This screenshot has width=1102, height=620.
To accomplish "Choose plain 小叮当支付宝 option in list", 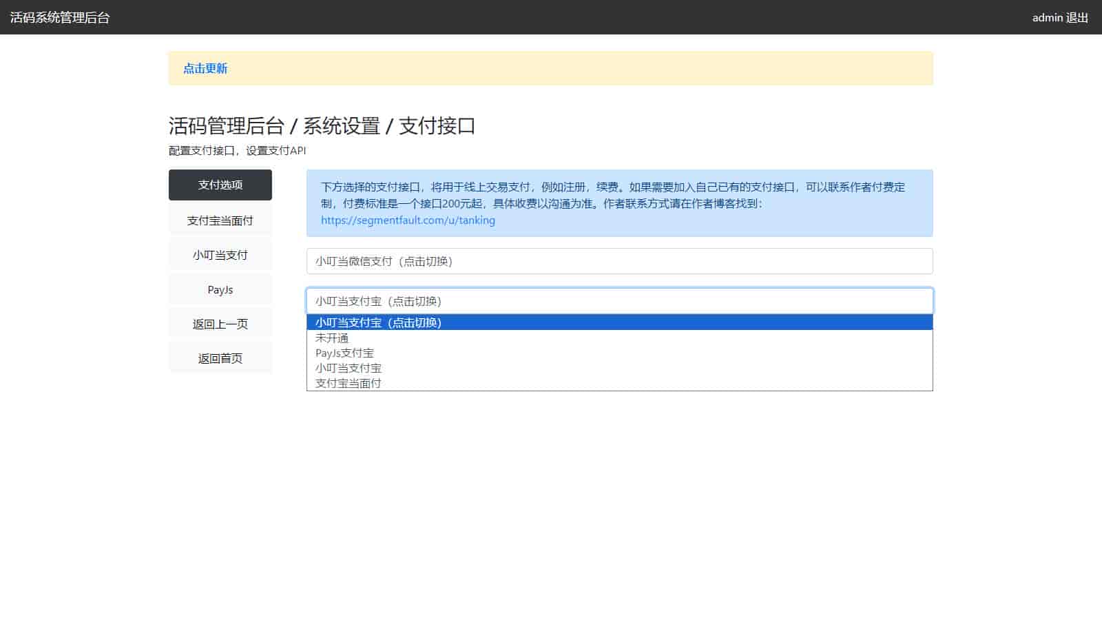I will (x=349, y=368).
